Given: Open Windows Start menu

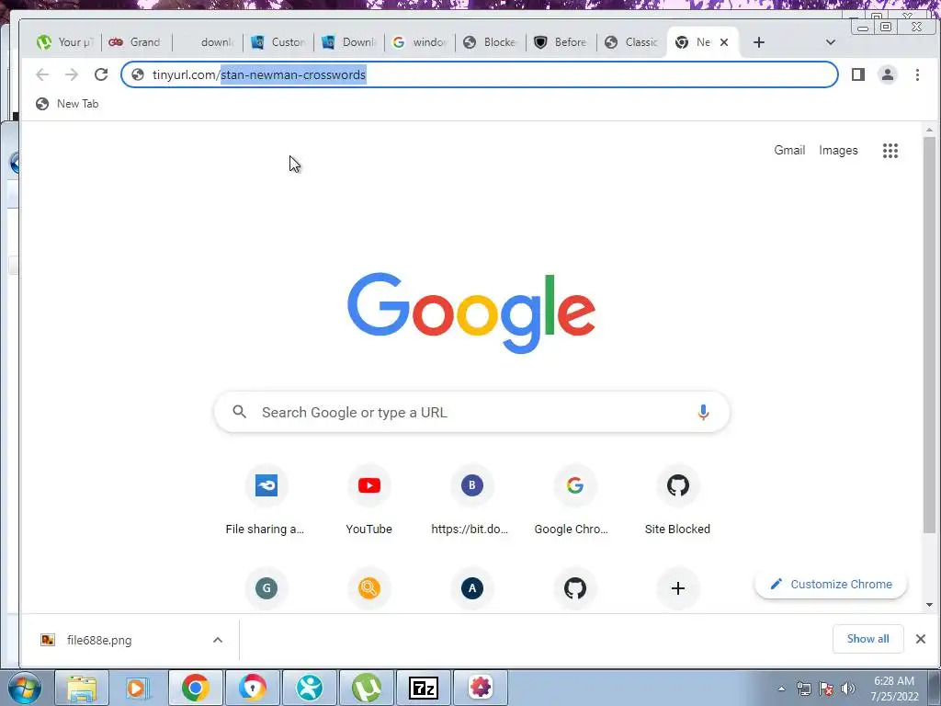Looking at the screenshot, I should (x=24, y=689).
